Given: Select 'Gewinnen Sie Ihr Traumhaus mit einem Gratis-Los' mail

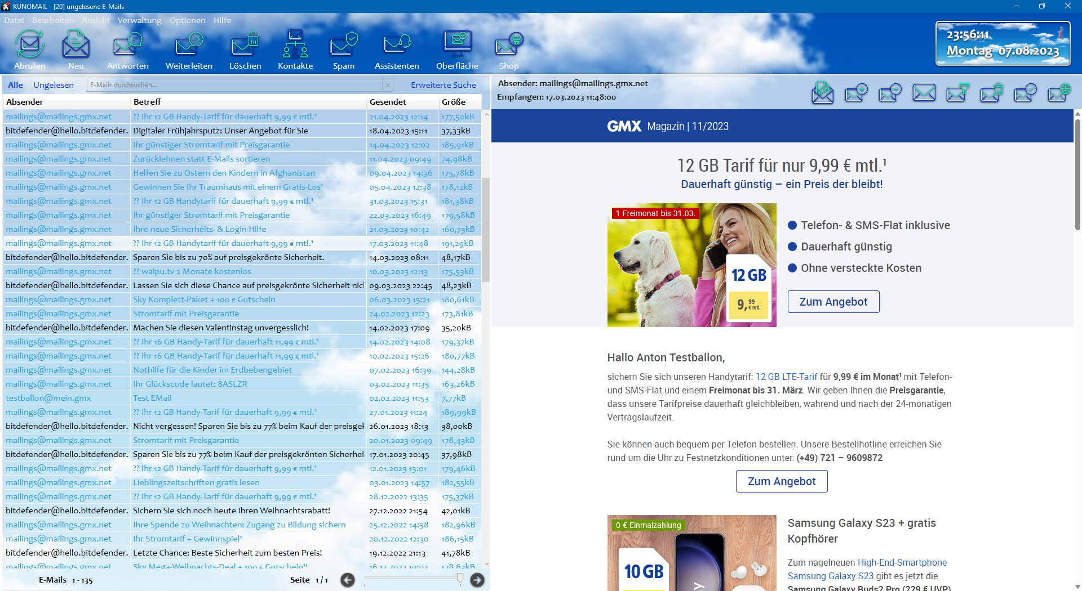Looking at the screenshot, I should [242, 187].
